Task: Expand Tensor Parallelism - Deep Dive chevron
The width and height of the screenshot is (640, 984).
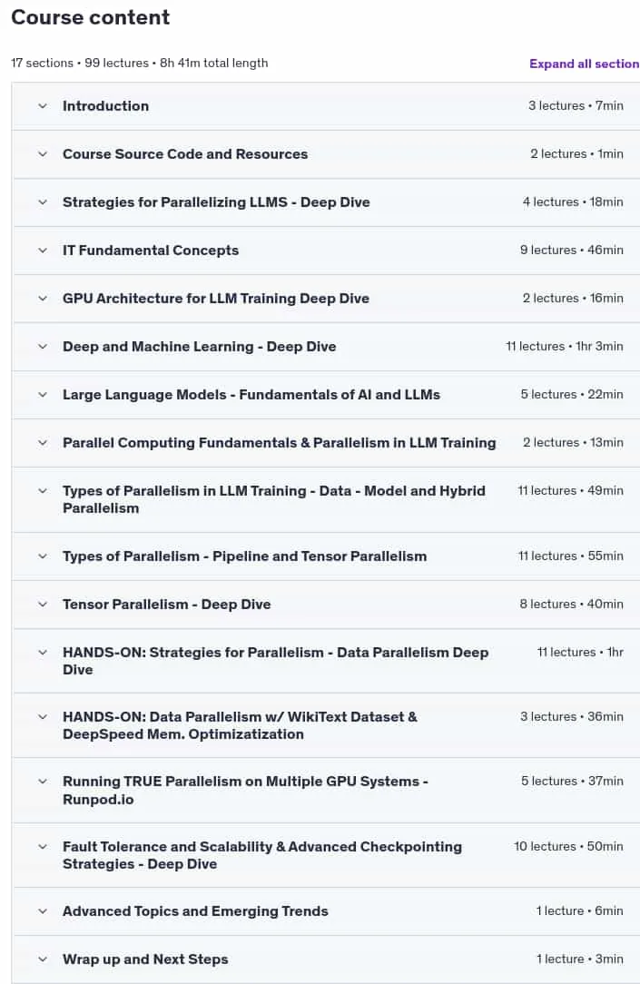Action: (43, 605)
